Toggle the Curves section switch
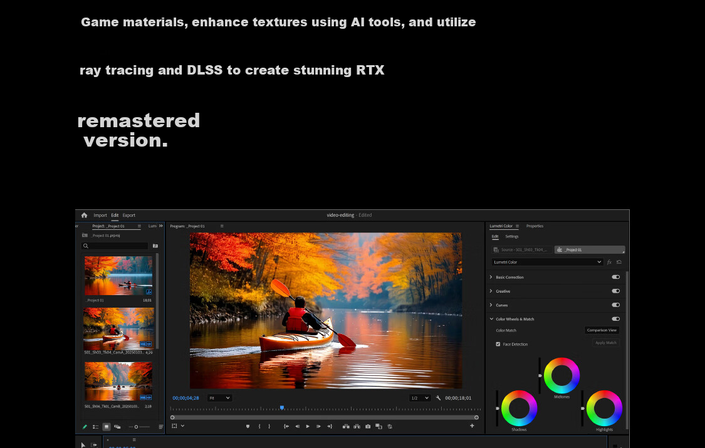This screenshot has width=705, height=448. (x=616, y=305)
